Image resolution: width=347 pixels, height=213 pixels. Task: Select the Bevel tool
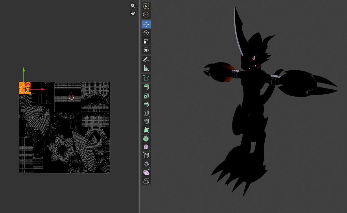pyautogui.click(x=146, y=104)
